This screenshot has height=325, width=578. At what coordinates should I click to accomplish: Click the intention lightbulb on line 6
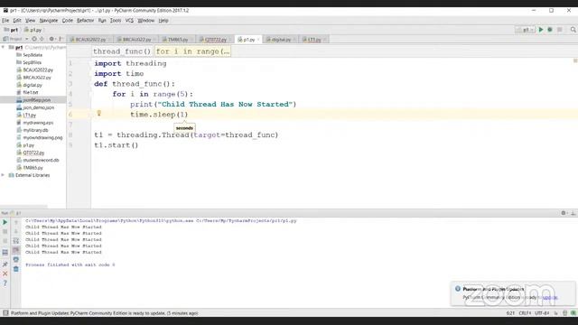(x=98, y=114)
